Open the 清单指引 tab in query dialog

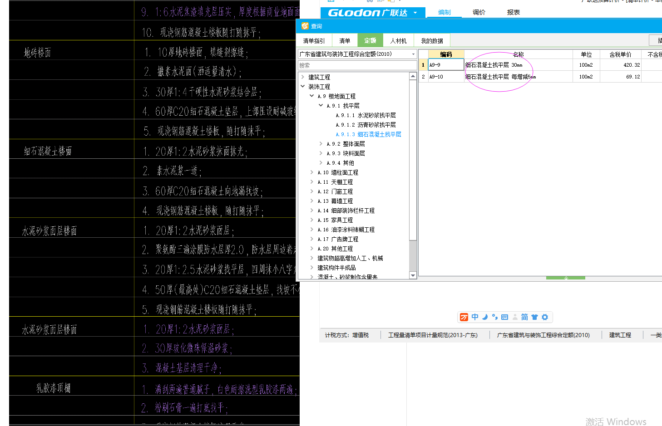(x=314, y=41)
